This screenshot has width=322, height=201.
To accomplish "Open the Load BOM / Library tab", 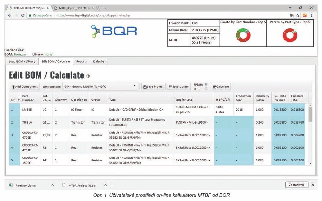I will tap(22, 61).
